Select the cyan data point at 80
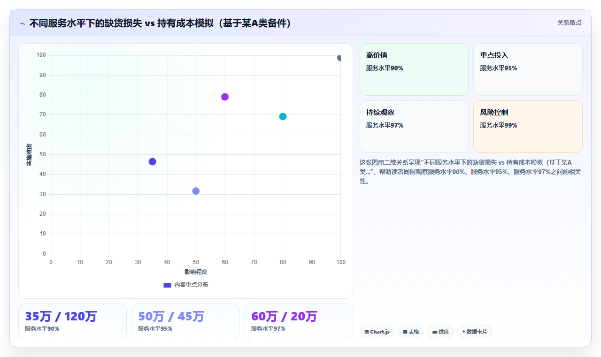Image resolution: width=601 pixels, height=357 pixels. point(283,116)
